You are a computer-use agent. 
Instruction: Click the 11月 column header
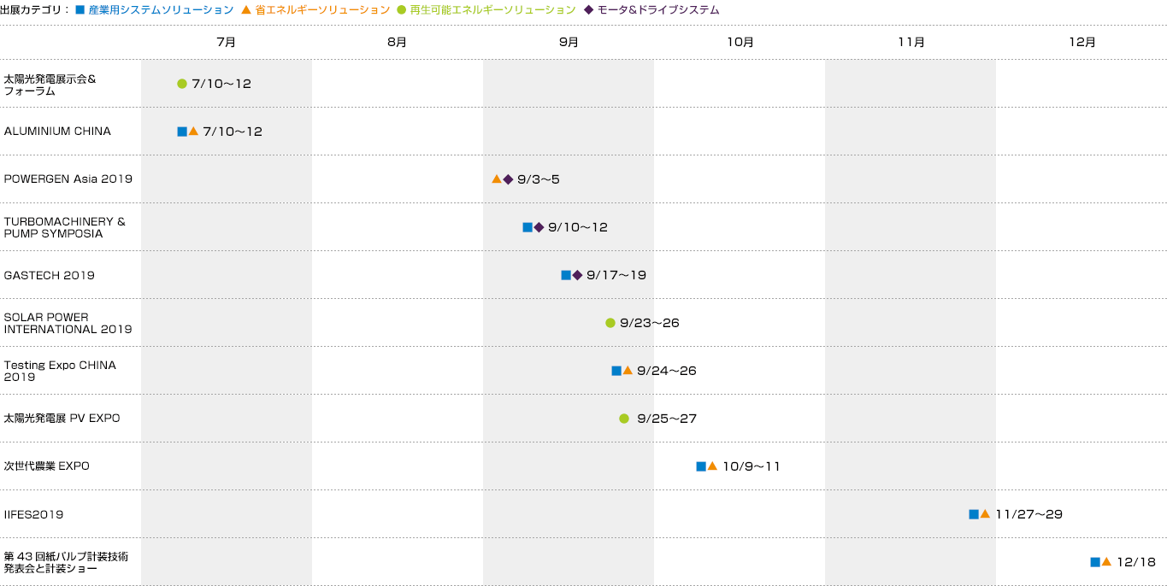911,42
